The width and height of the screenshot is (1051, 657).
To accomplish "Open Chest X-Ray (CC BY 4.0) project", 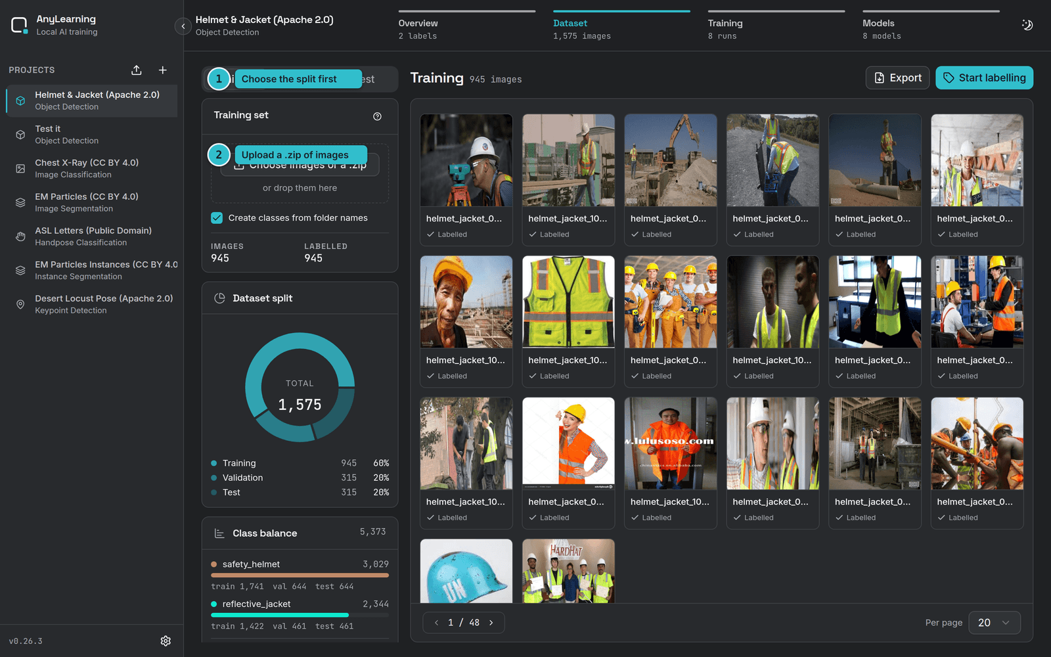I will pos(92,168).
